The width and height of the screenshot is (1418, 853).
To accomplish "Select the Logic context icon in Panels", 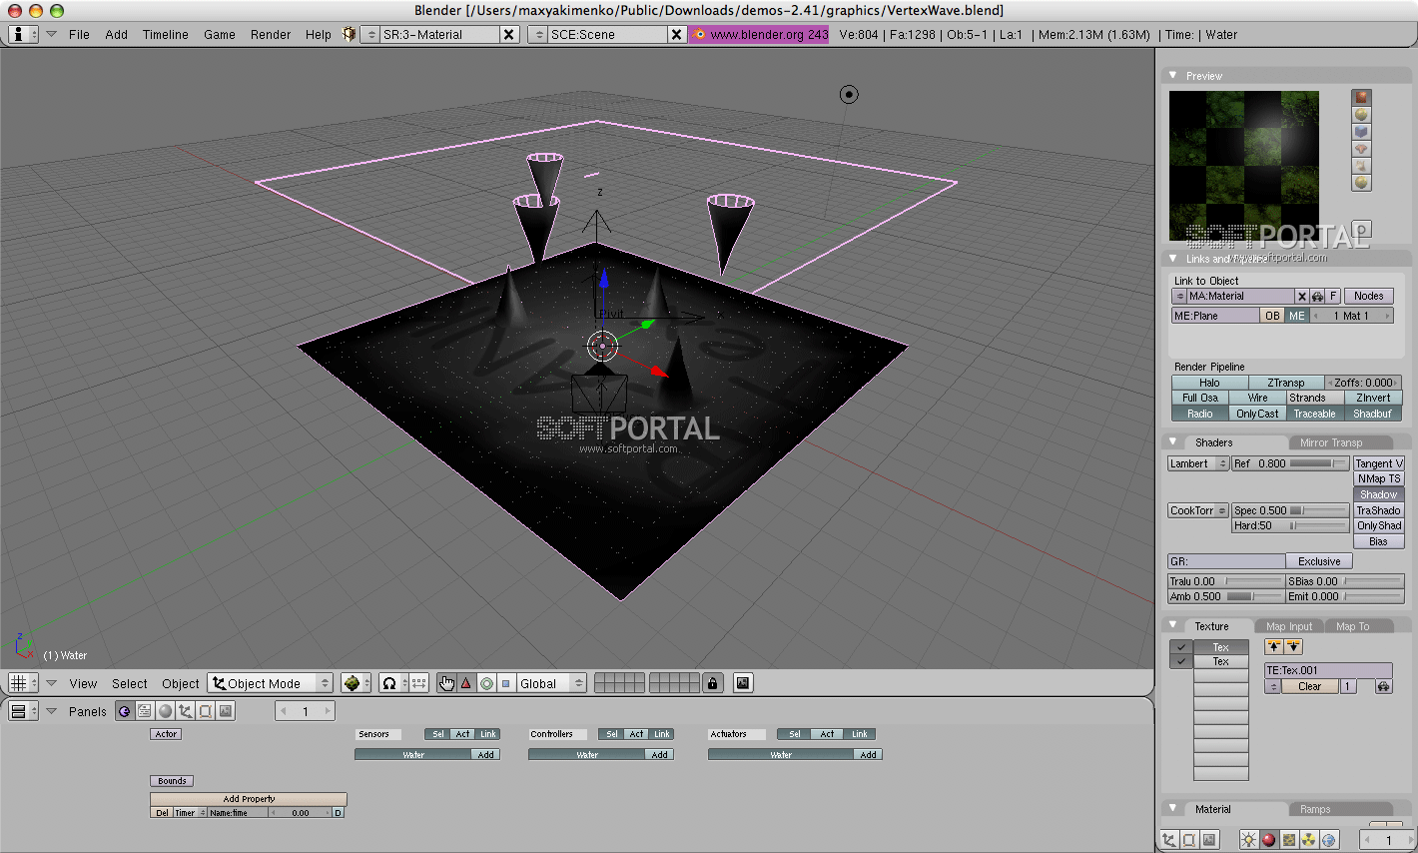I will point(124,711).
